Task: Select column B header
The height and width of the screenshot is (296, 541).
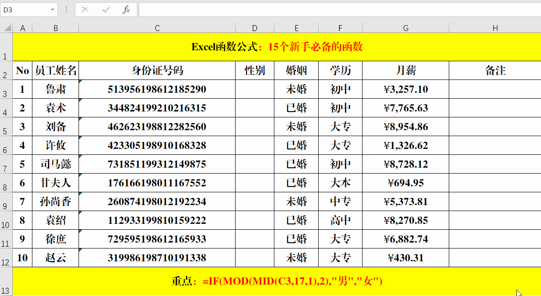Action: (56, 28)
